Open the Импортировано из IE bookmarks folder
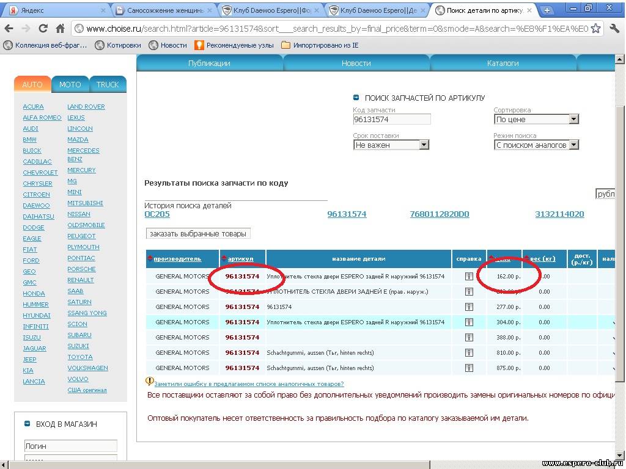The height and width of the screenshot is (469, 626). pyautogui.click(x=320, y=45)
